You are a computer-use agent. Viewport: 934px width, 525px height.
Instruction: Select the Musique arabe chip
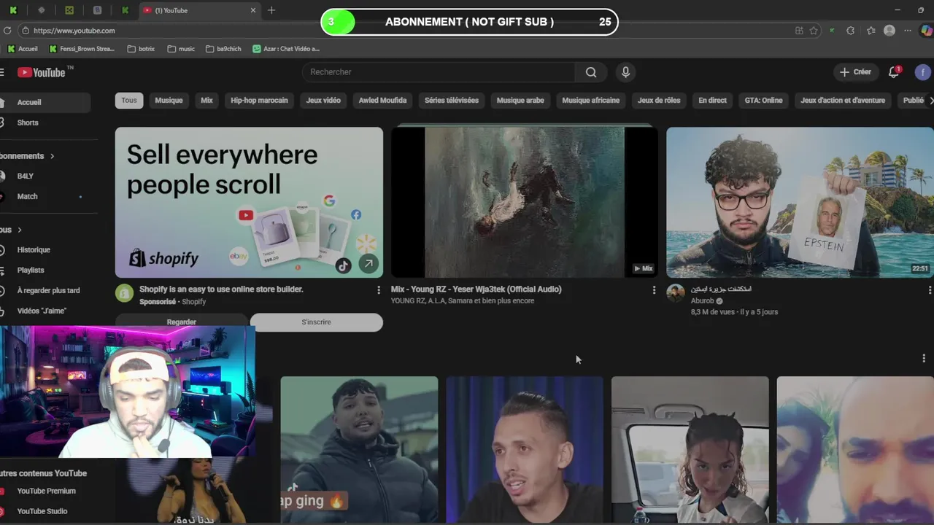pos(520,101)
